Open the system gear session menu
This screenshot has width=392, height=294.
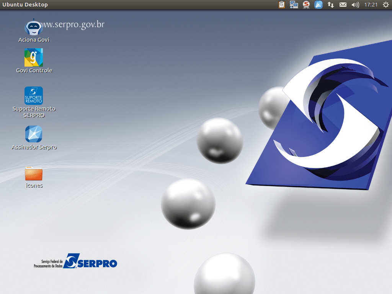click(x=386, y=5)
